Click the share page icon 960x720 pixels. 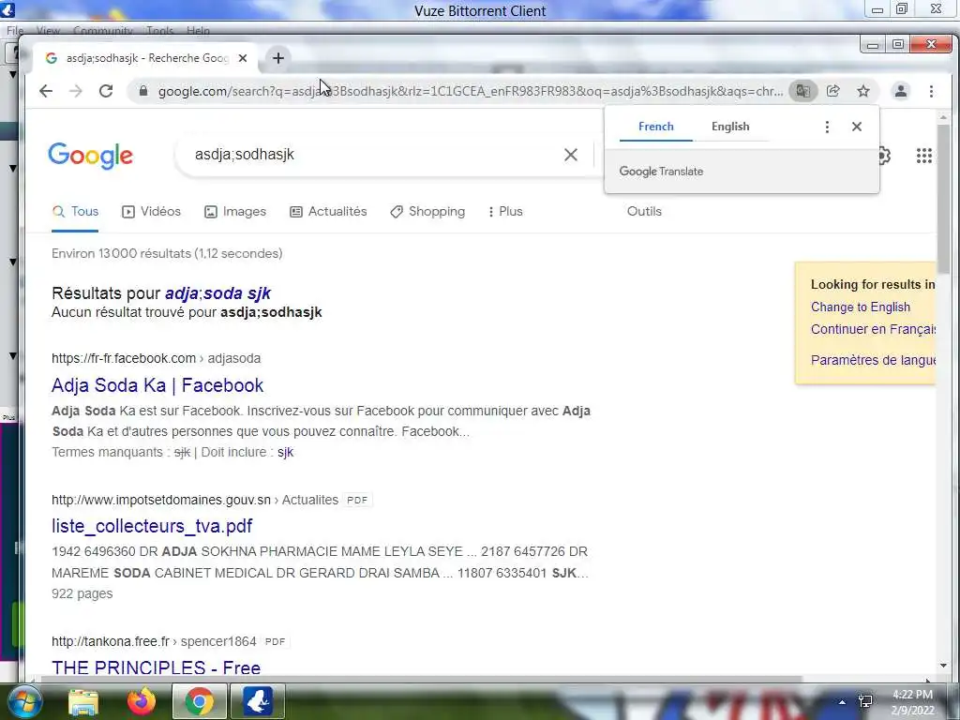[832, 91]
